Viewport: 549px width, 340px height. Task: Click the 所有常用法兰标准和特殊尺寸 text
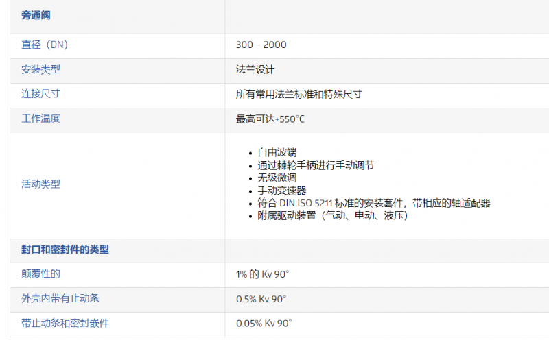(x=299, y=94)
